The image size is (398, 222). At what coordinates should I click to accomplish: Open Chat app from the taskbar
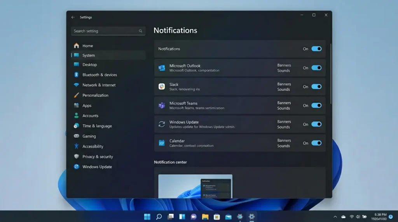(x=194, y=217)
